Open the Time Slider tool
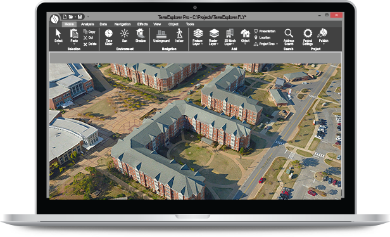Image resolution: width=390 pixels, height=237 pixels. (109, 37)
